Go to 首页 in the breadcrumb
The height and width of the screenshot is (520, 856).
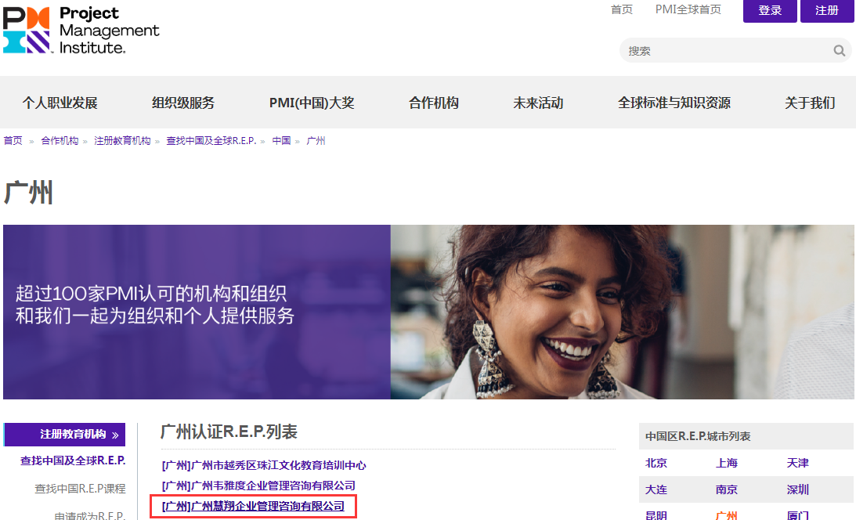(x=13, y=141)
